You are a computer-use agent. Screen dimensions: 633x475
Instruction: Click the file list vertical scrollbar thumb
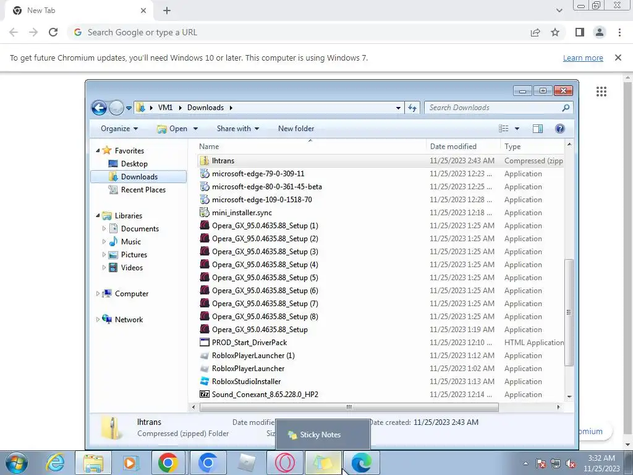tap(569, 312)
